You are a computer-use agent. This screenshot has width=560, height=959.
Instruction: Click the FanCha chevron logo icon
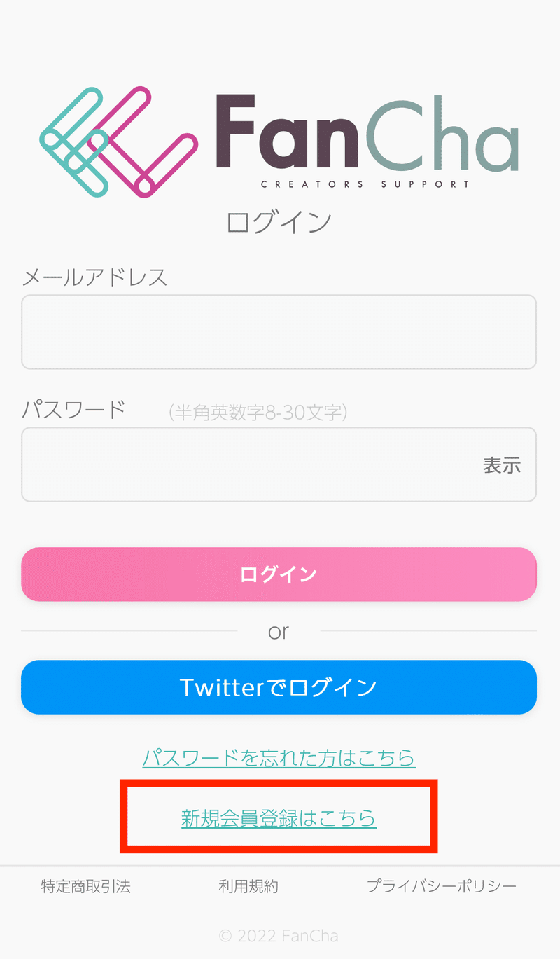pos(119,142)
